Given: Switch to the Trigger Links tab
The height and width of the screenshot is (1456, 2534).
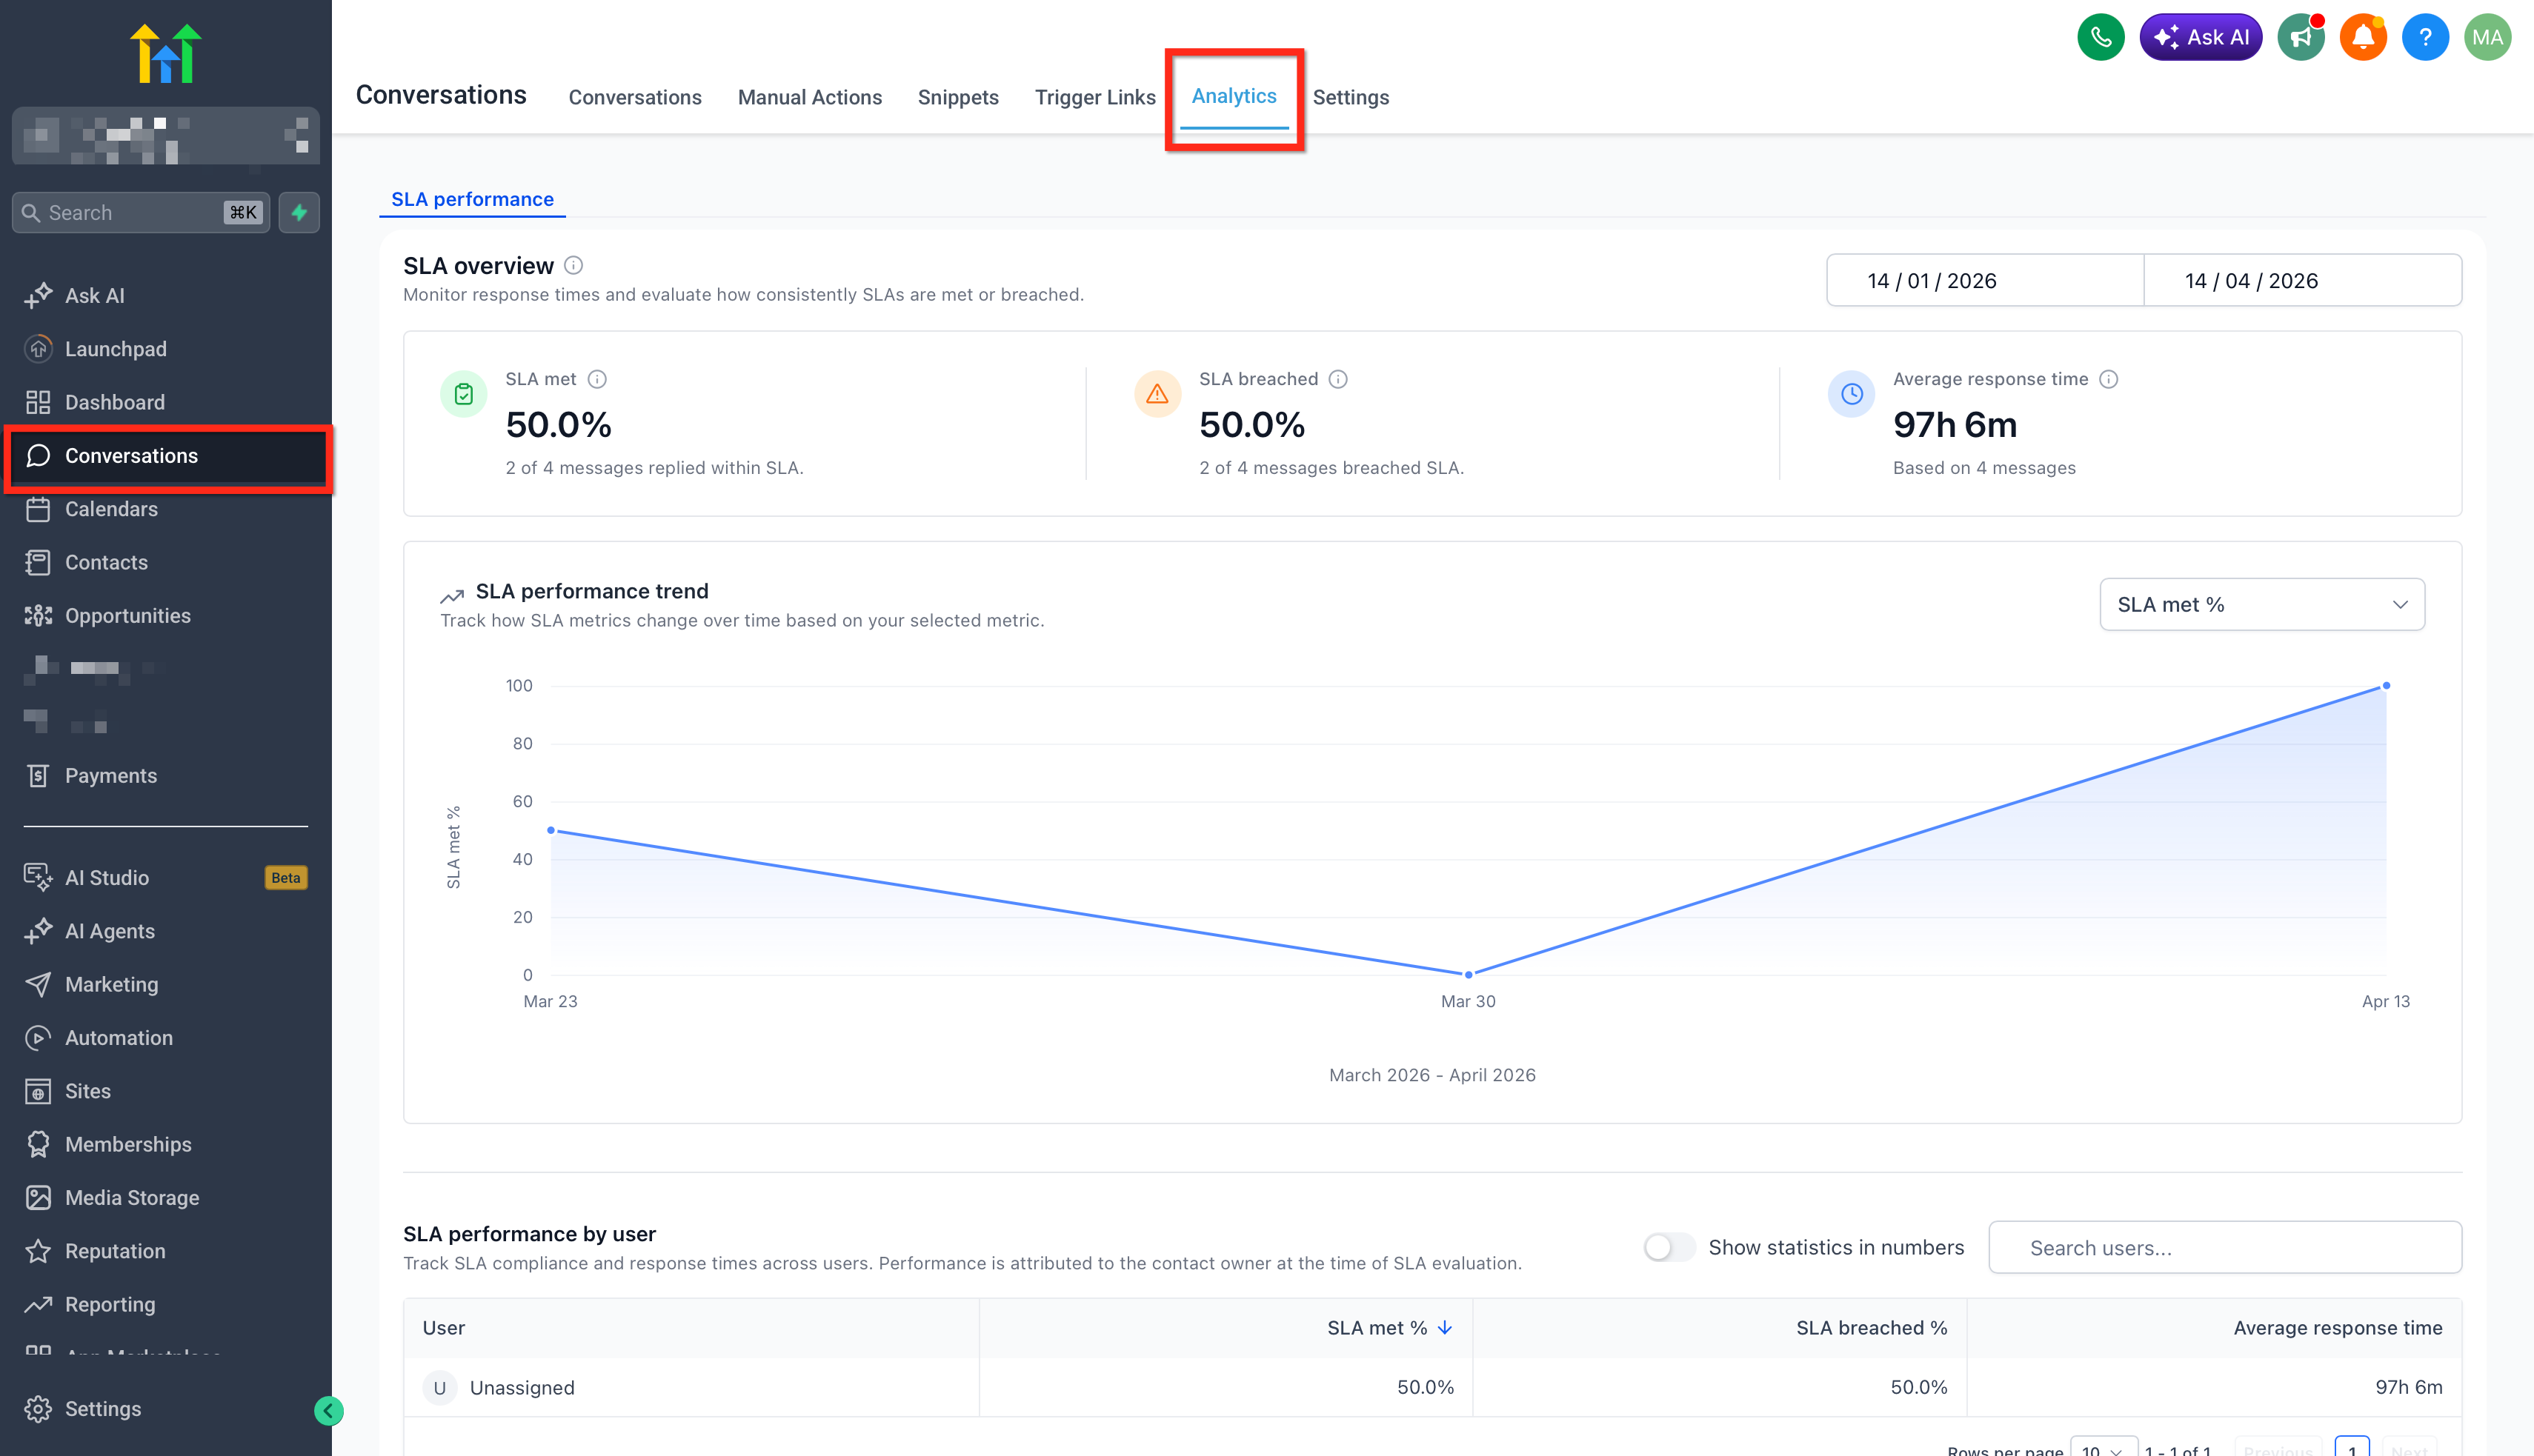Looking at the screenshot, I should tap(1094, 97).
